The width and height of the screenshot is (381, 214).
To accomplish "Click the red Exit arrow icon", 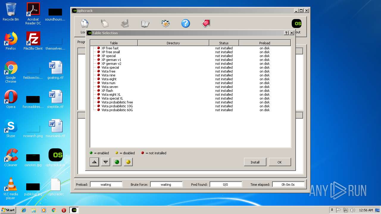I will pos(206,24).
